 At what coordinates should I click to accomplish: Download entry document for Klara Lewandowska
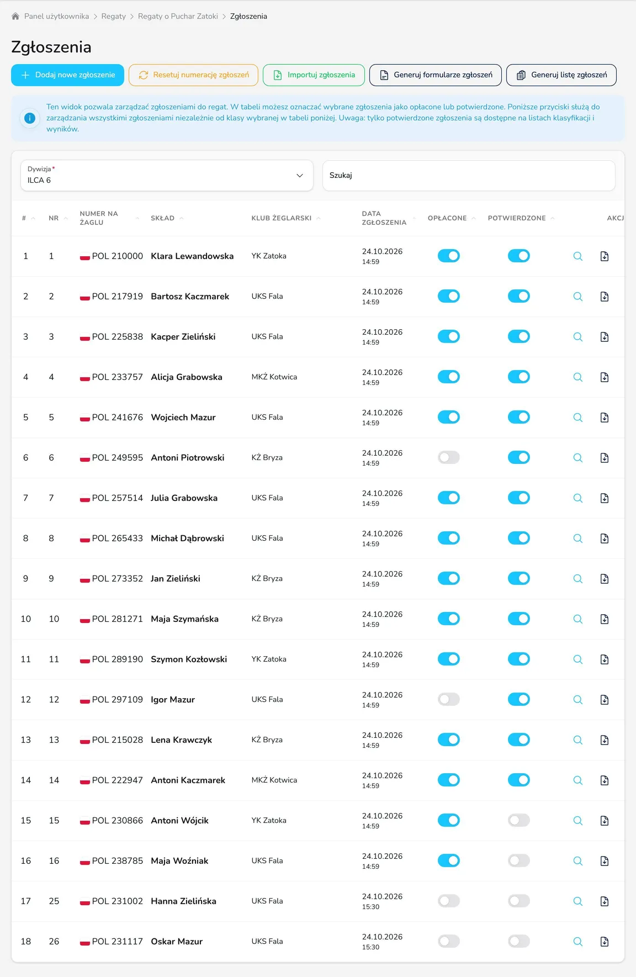click(605, 256)
